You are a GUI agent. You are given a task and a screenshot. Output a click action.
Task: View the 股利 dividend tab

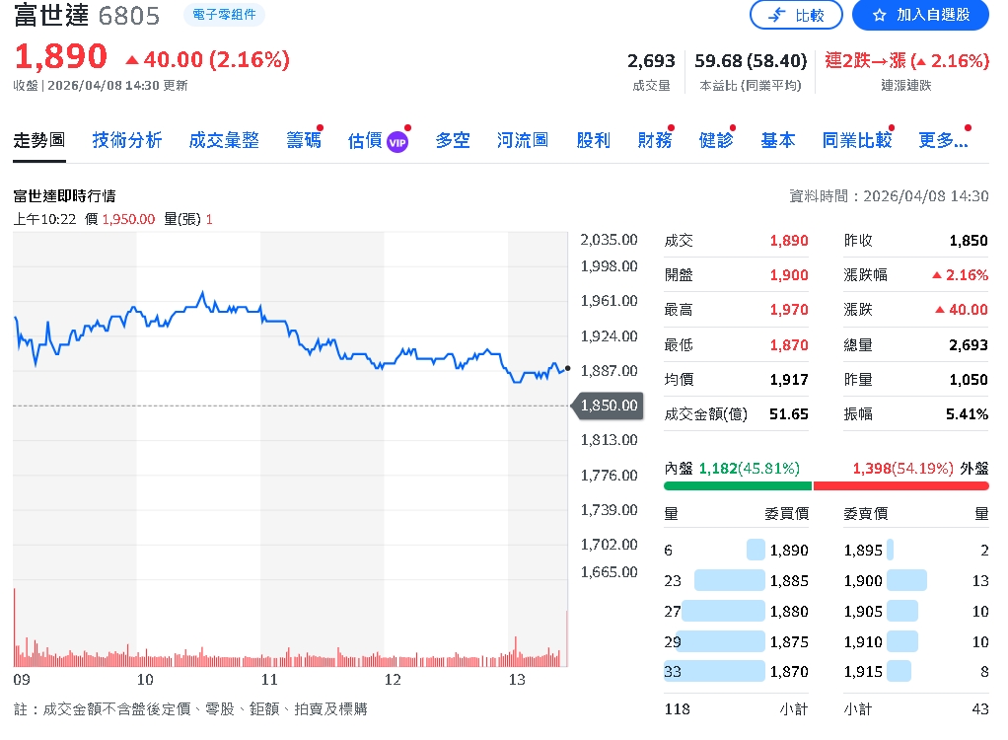[592, 141]
